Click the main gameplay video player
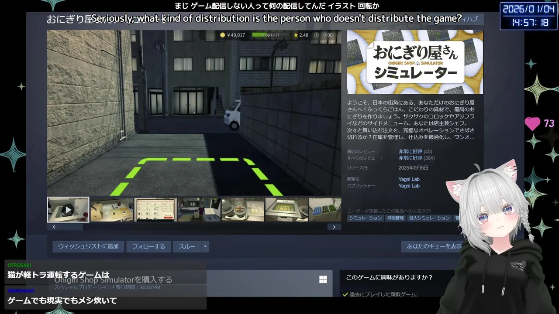The image size is (559, 314). pyautogui.click(x=194, y=113)
